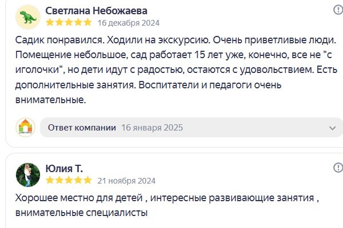Click review text starting 'Садик понравился'
343x228 pixels.
tap(176, 70)
